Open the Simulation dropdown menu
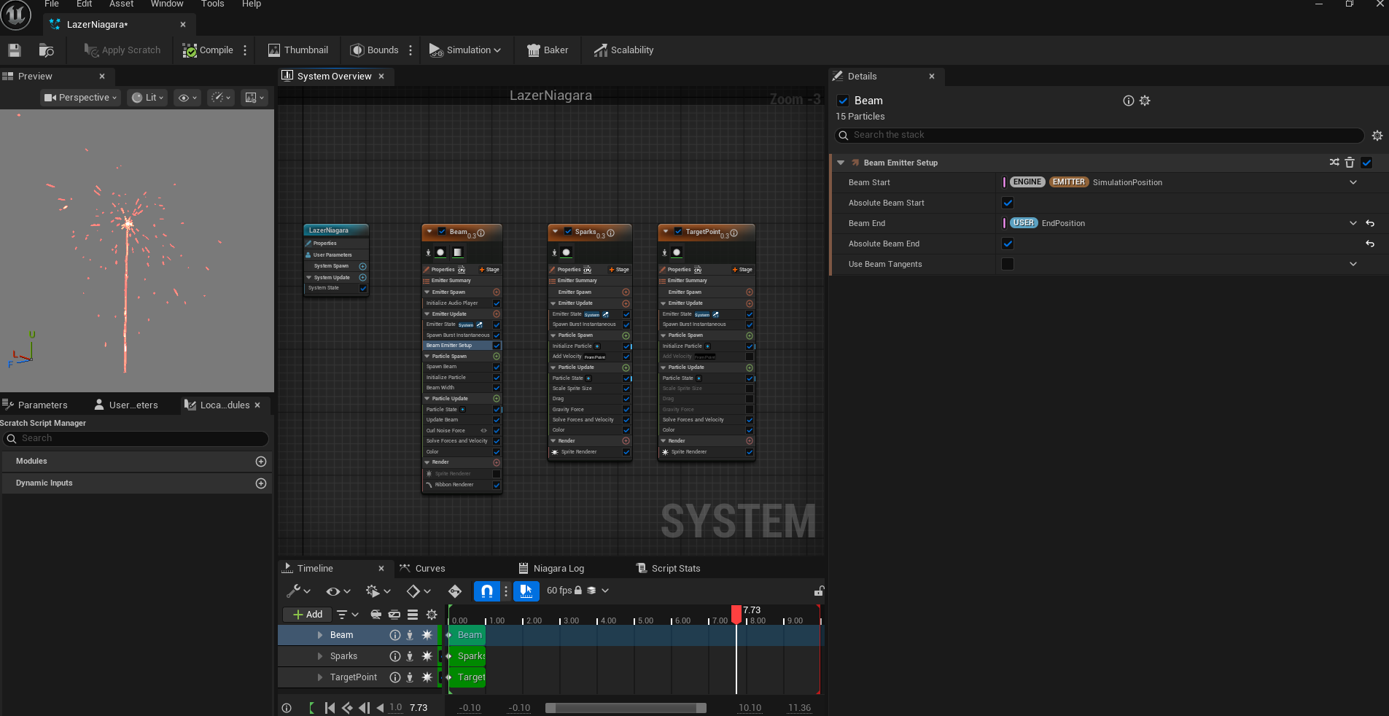 [465, 50]
